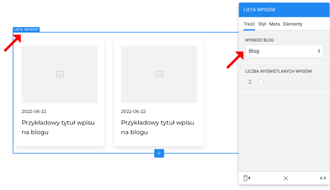The height and width of the screenshot is (190, 330).
Task: Select the first post's image placeholder
Action: [60, 74]
